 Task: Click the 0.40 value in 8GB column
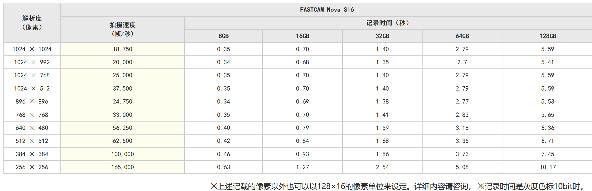[x=223, y=128]
